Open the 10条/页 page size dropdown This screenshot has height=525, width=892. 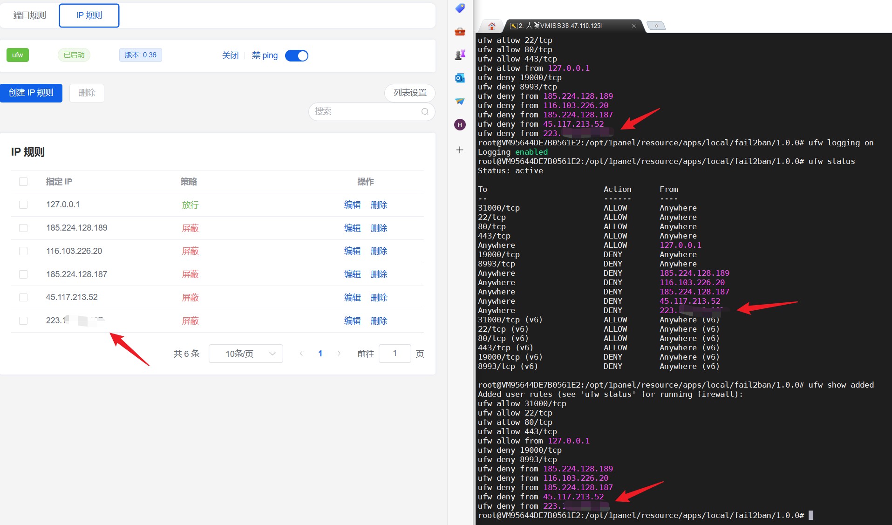246,354
